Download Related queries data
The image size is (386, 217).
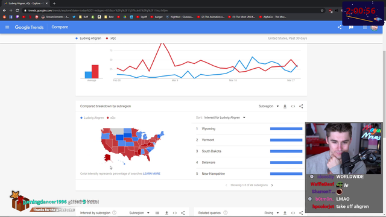click(285, 213)
